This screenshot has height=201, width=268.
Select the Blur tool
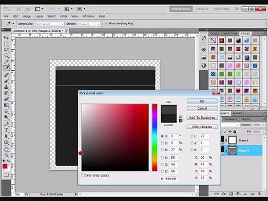point(6,111)
